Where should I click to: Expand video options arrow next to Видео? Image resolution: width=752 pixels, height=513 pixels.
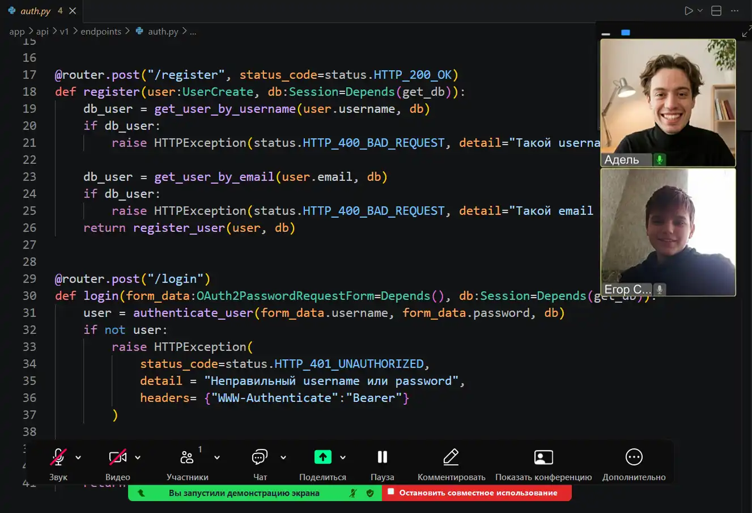coord(138,457)
